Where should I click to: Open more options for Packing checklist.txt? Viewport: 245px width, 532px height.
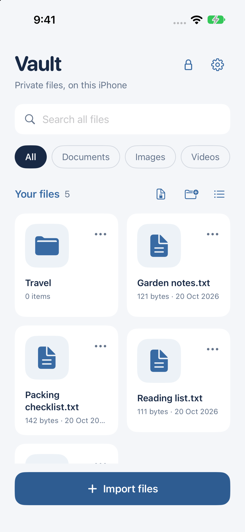click(101, 346)
